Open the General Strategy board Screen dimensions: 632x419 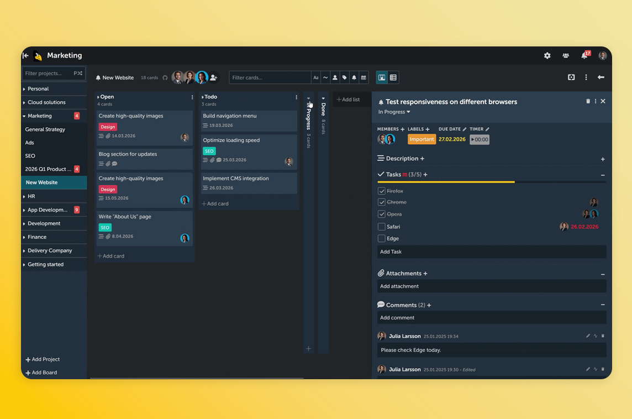tap(45, 129)
